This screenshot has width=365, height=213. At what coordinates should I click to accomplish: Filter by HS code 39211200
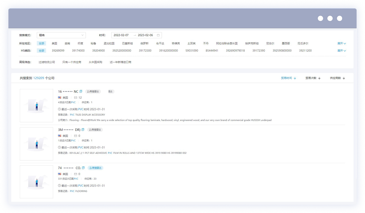point(305,50)
